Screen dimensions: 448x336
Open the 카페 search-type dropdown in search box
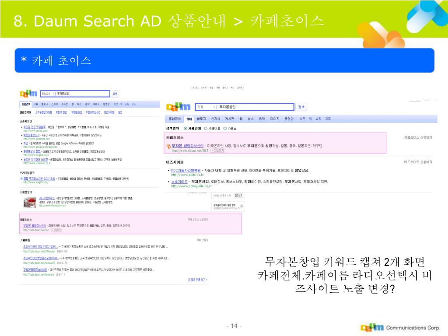pyautogui.click(x=206, y=107)
